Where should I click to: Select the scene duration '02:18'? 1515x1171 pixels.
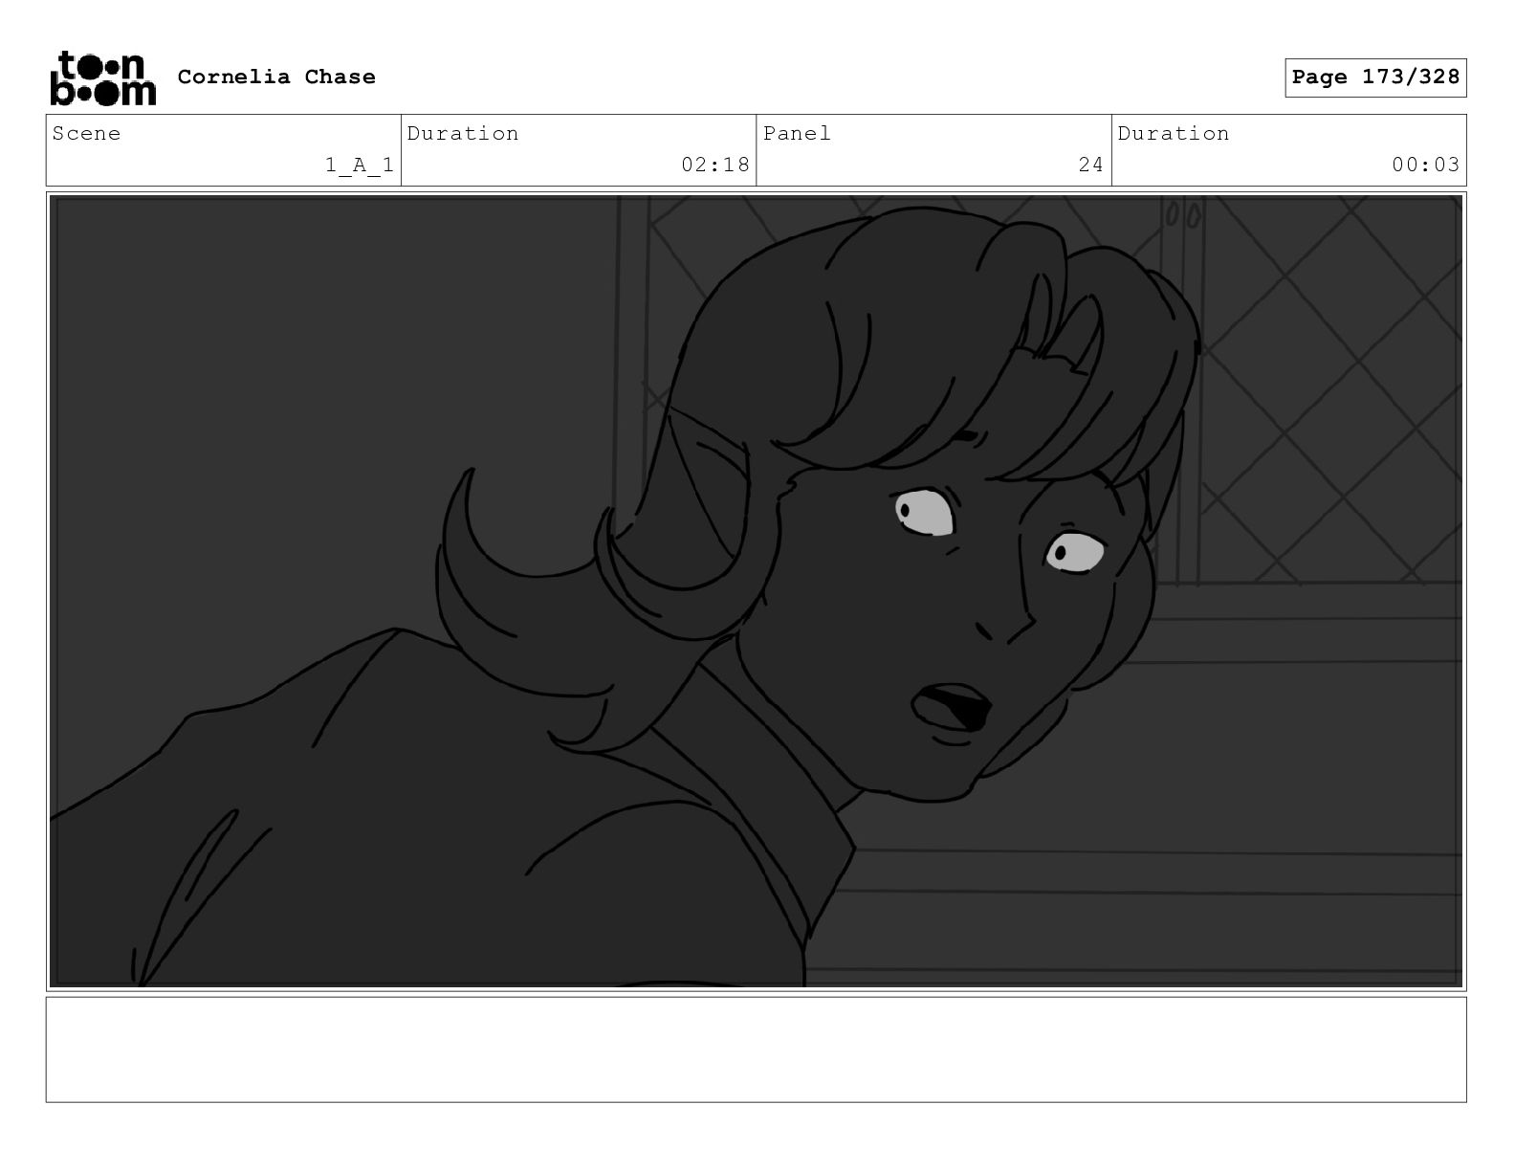click(x=715, y=165)
